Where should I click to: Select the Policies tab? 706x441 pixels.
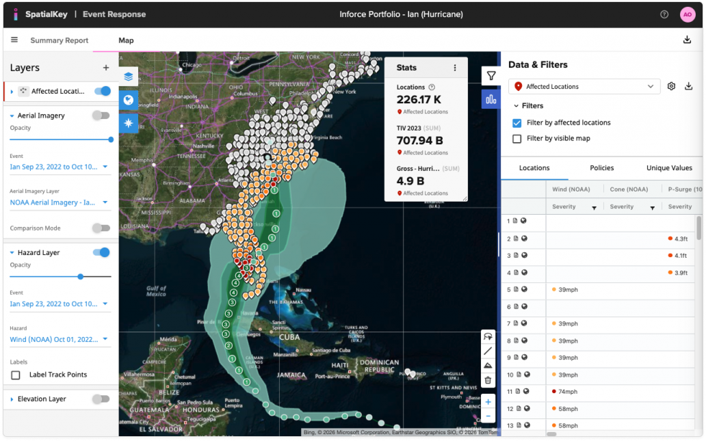click(x=601, y=168)
